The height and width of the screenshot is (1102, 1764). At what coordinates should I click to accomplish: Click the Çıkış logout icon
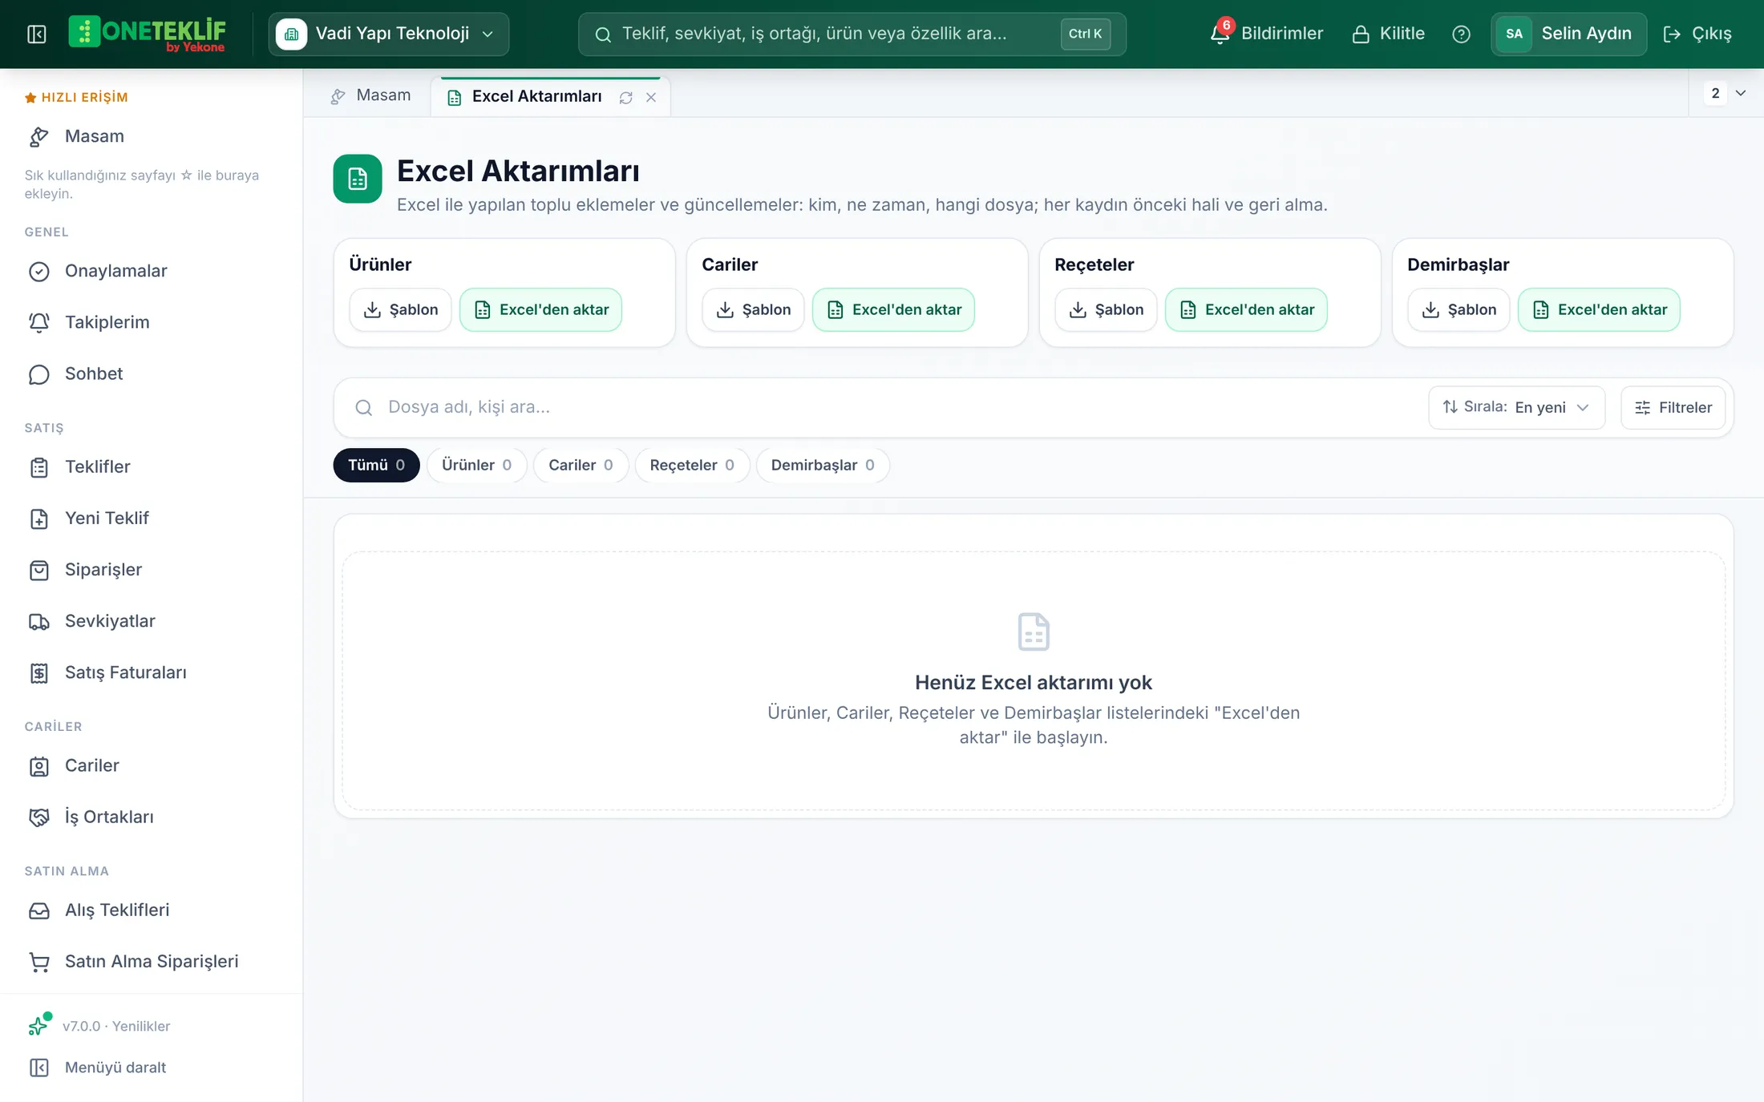tap(1672, 34)
